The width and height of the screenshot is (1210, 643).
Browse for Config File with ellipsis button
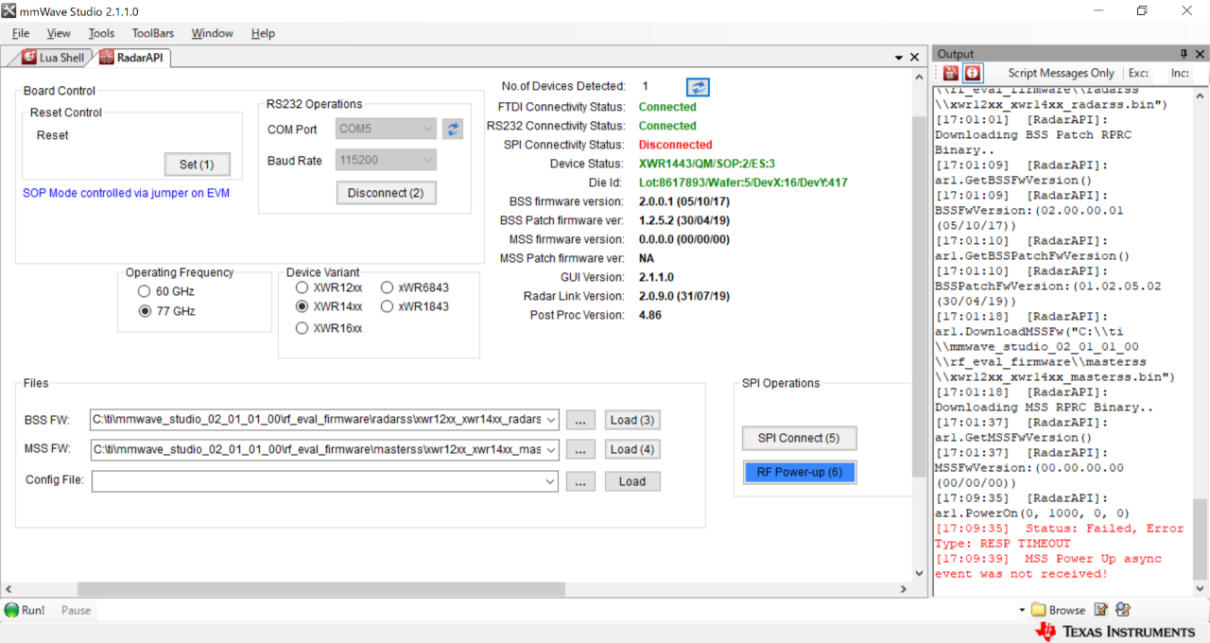581,481
